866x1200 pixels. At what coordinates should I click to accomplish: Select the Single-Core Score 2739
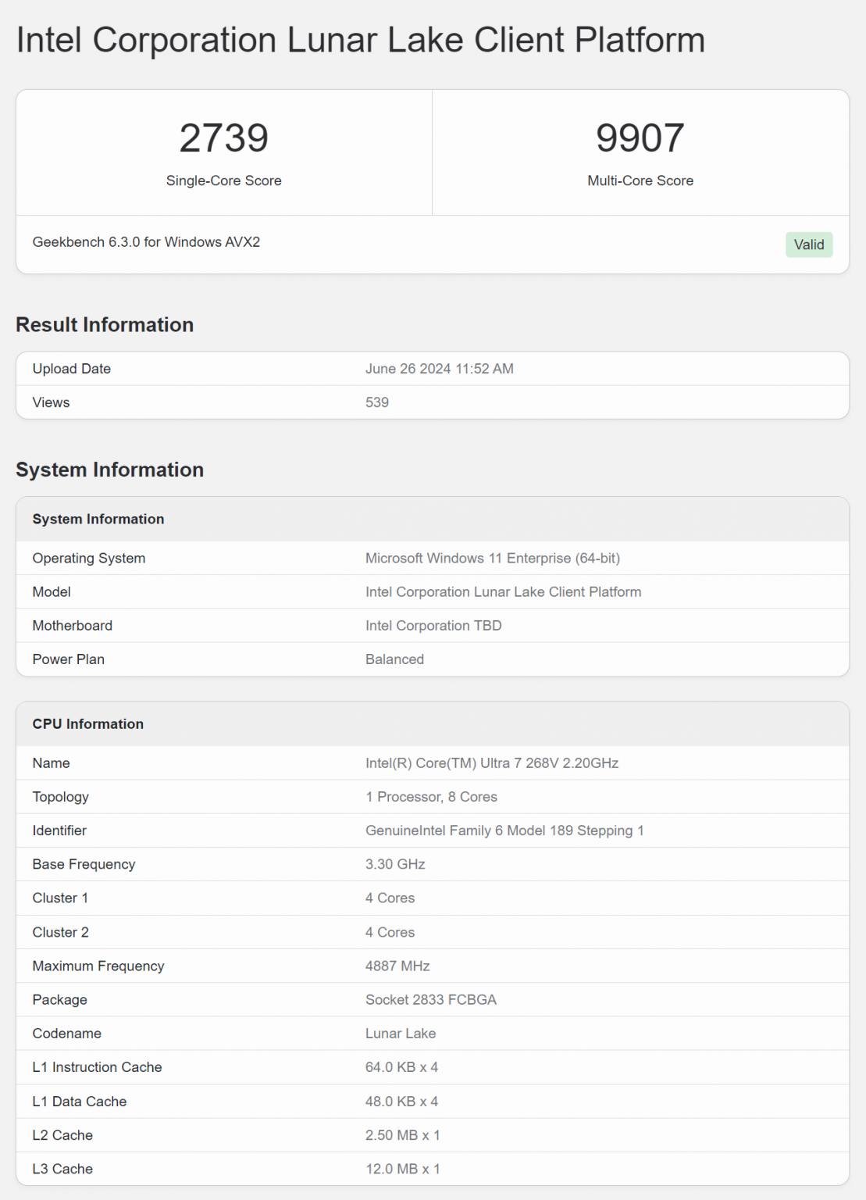[x=223, y=139]
